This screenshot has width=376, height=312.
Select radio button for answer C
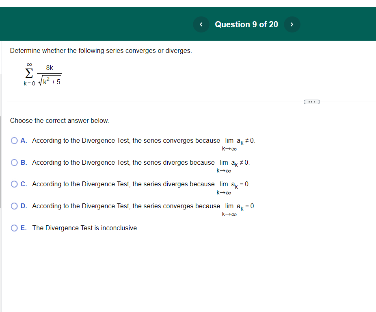pyautogui.click(x=14, y=184)
